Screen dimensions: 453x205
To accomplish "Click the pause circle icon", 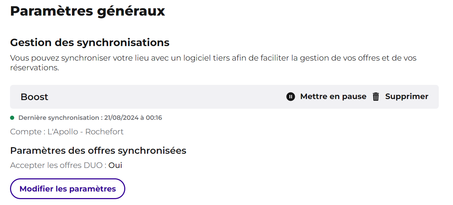I will (291, 97).
